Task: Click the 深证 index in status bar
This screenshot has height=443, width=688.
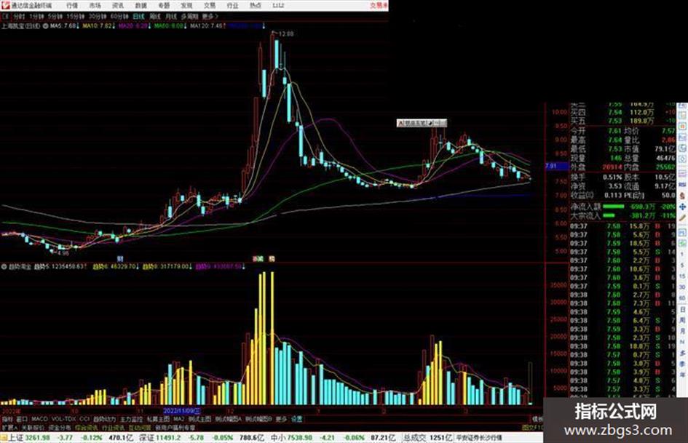Action: [x=147, y=438]
